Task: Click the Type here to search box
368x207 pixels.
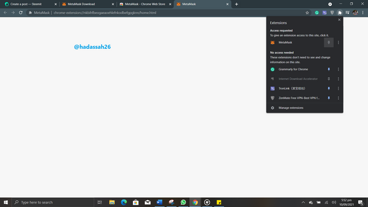Action: [52, 202]
